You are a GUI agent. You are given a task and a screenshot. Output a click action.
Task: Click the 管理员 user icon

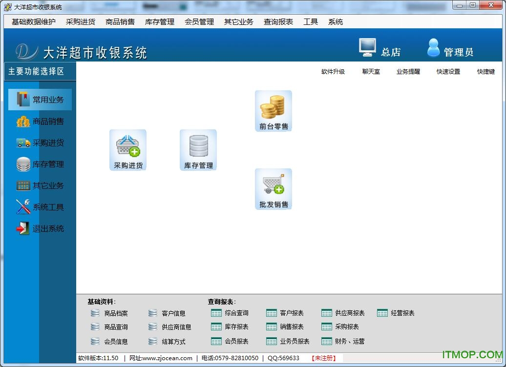click(x=433, y=48)
